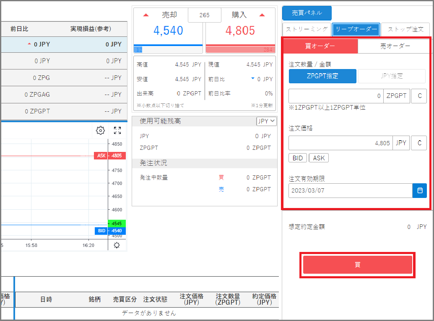Clear the order price with C

coord(419,143)
